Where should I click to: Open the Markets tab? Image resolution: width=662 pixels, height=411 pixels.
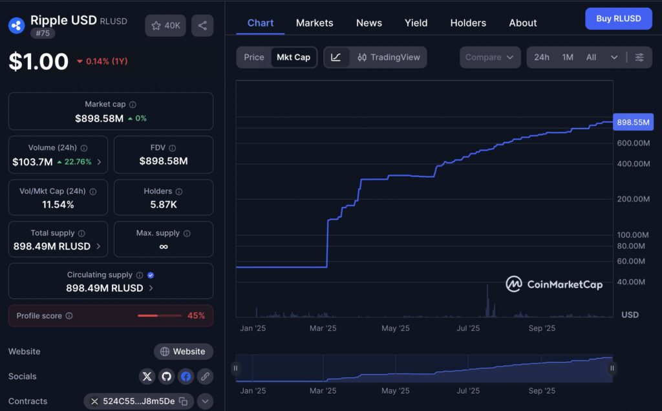coord(315,23)
